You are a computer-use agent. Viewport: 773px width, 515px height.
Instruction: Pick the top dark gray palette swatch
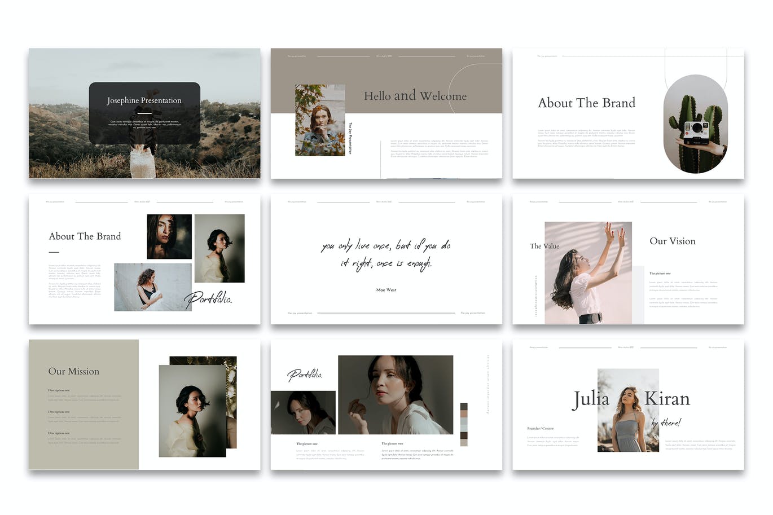coord(464,407)
